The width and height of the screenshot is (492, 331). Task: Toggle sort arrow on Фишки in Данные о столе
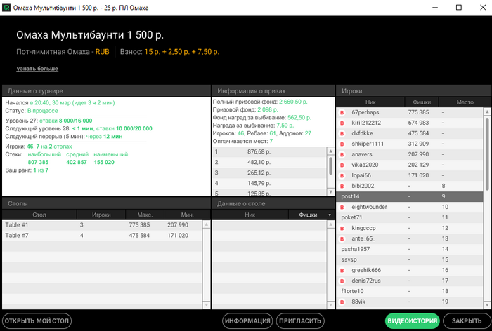(330, 215)
